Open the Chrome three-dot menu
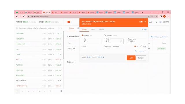Screen dimensions: 185x104 tap(168, 16)
